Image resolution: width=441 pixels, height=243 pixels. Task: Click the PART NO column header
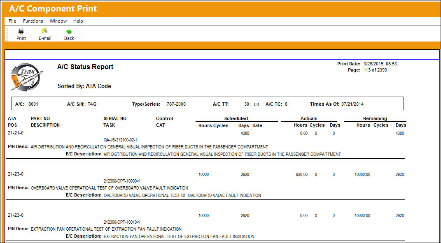(x=40, y=118)
